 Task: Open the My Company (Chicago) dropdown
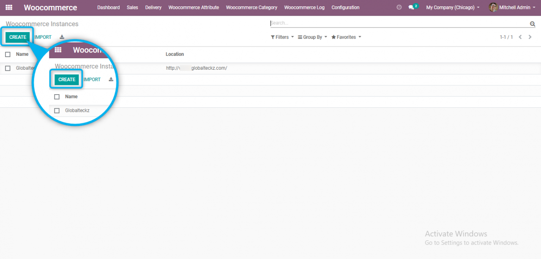tap(452, 7)
